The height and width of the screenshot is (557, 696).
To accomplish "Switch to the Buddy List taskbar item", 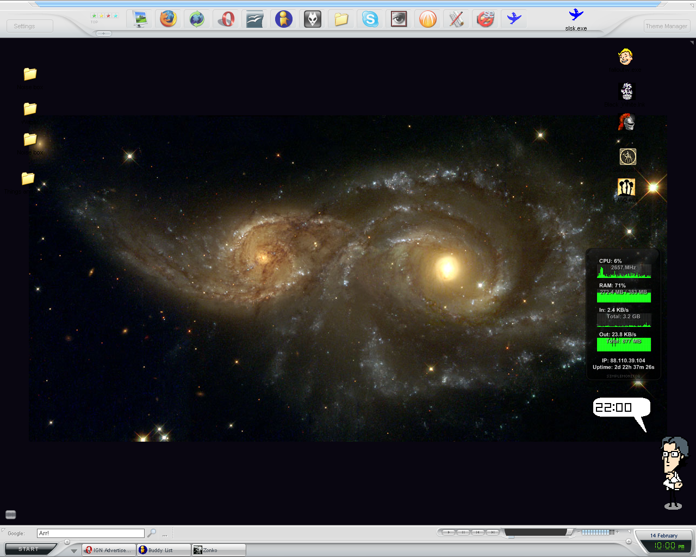I will click(163, 550).
